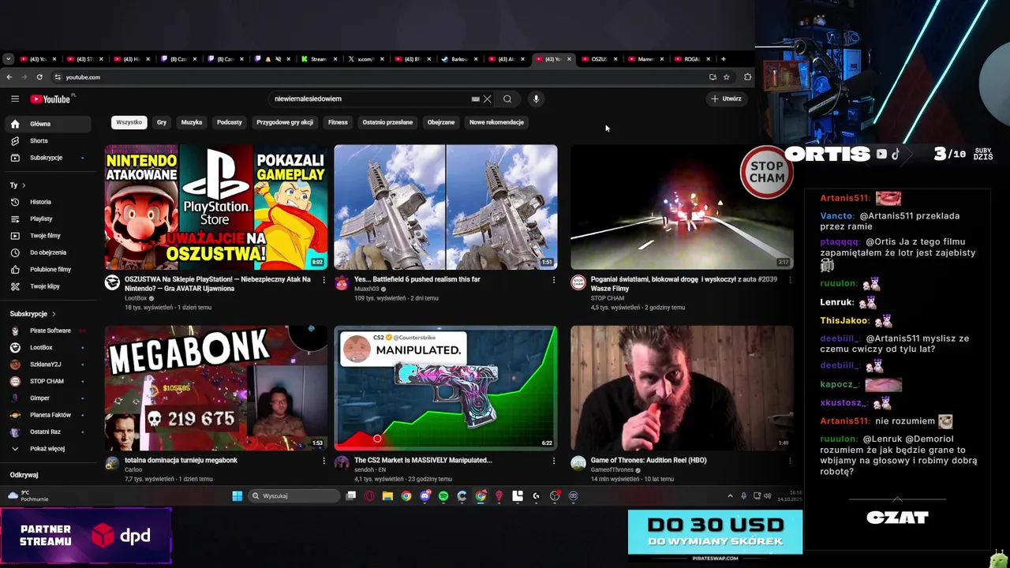1010x568 pixels.
Task: Open more options for the OSZUSTWA video
Action: pos(324,280)
